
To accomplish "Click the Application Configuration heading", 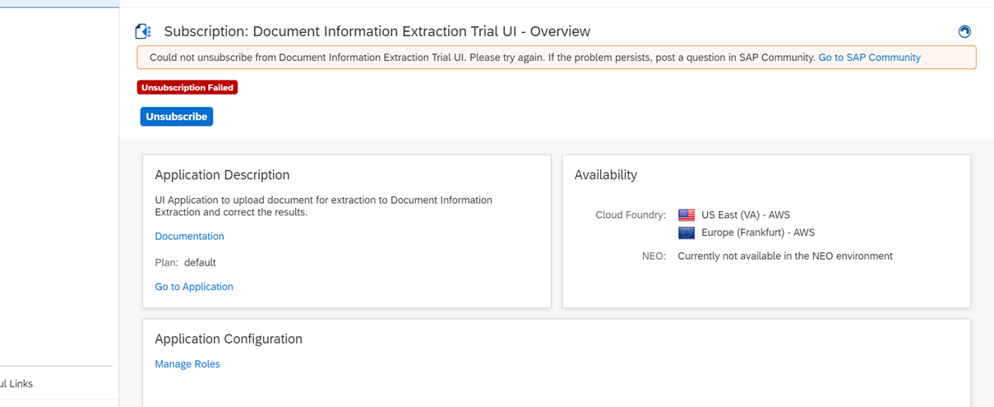I will click(x=229, y=339).
